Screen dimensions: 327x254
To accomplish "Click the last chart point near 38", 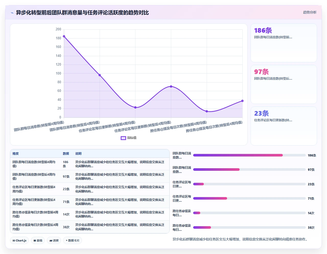I will point(242,101).
